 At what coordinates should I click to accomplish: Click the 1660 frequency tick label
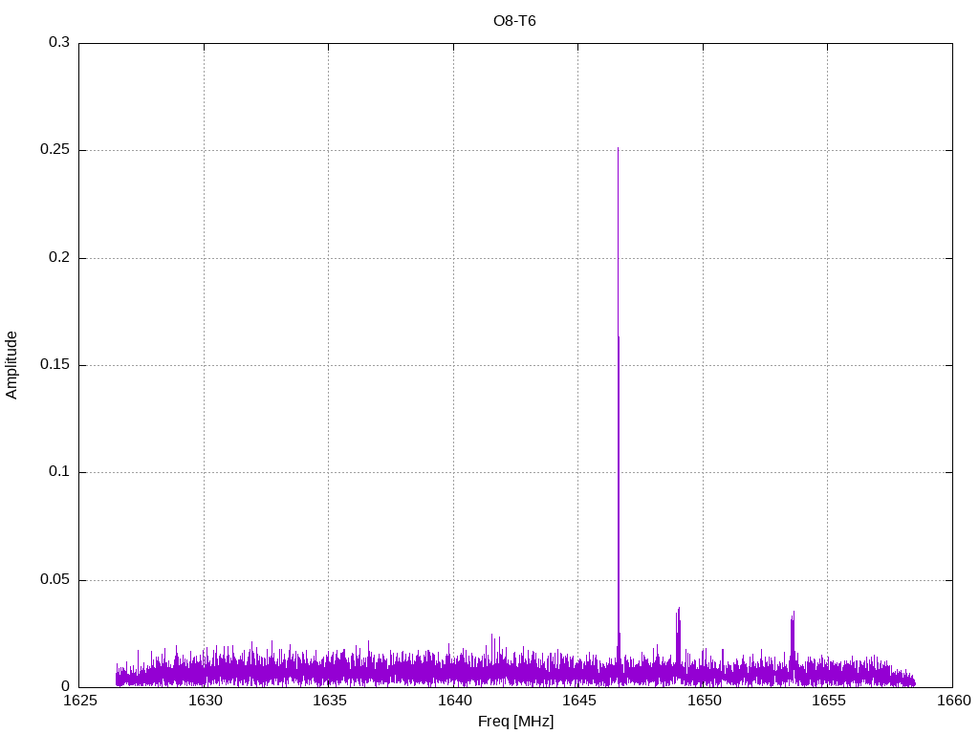coord(953,701)
